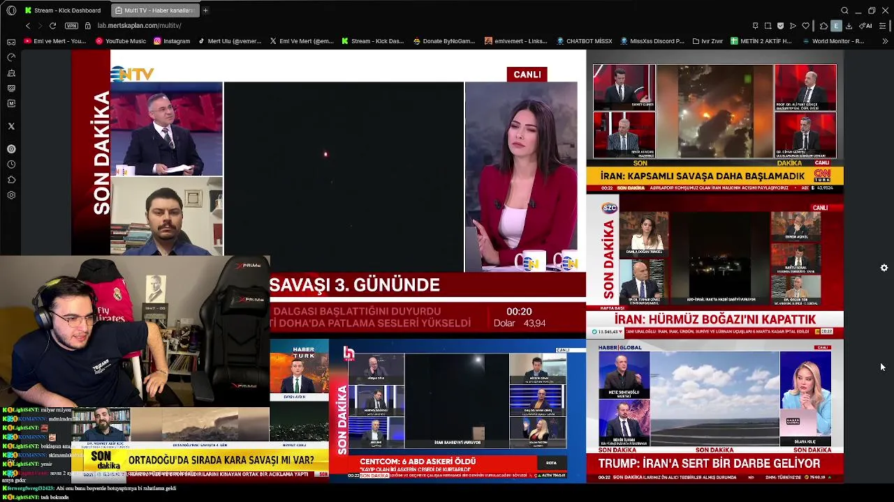
Task: Click the 'SAVAŞI 3. GÜNÜNDE' headline
Action: point(355,284)
